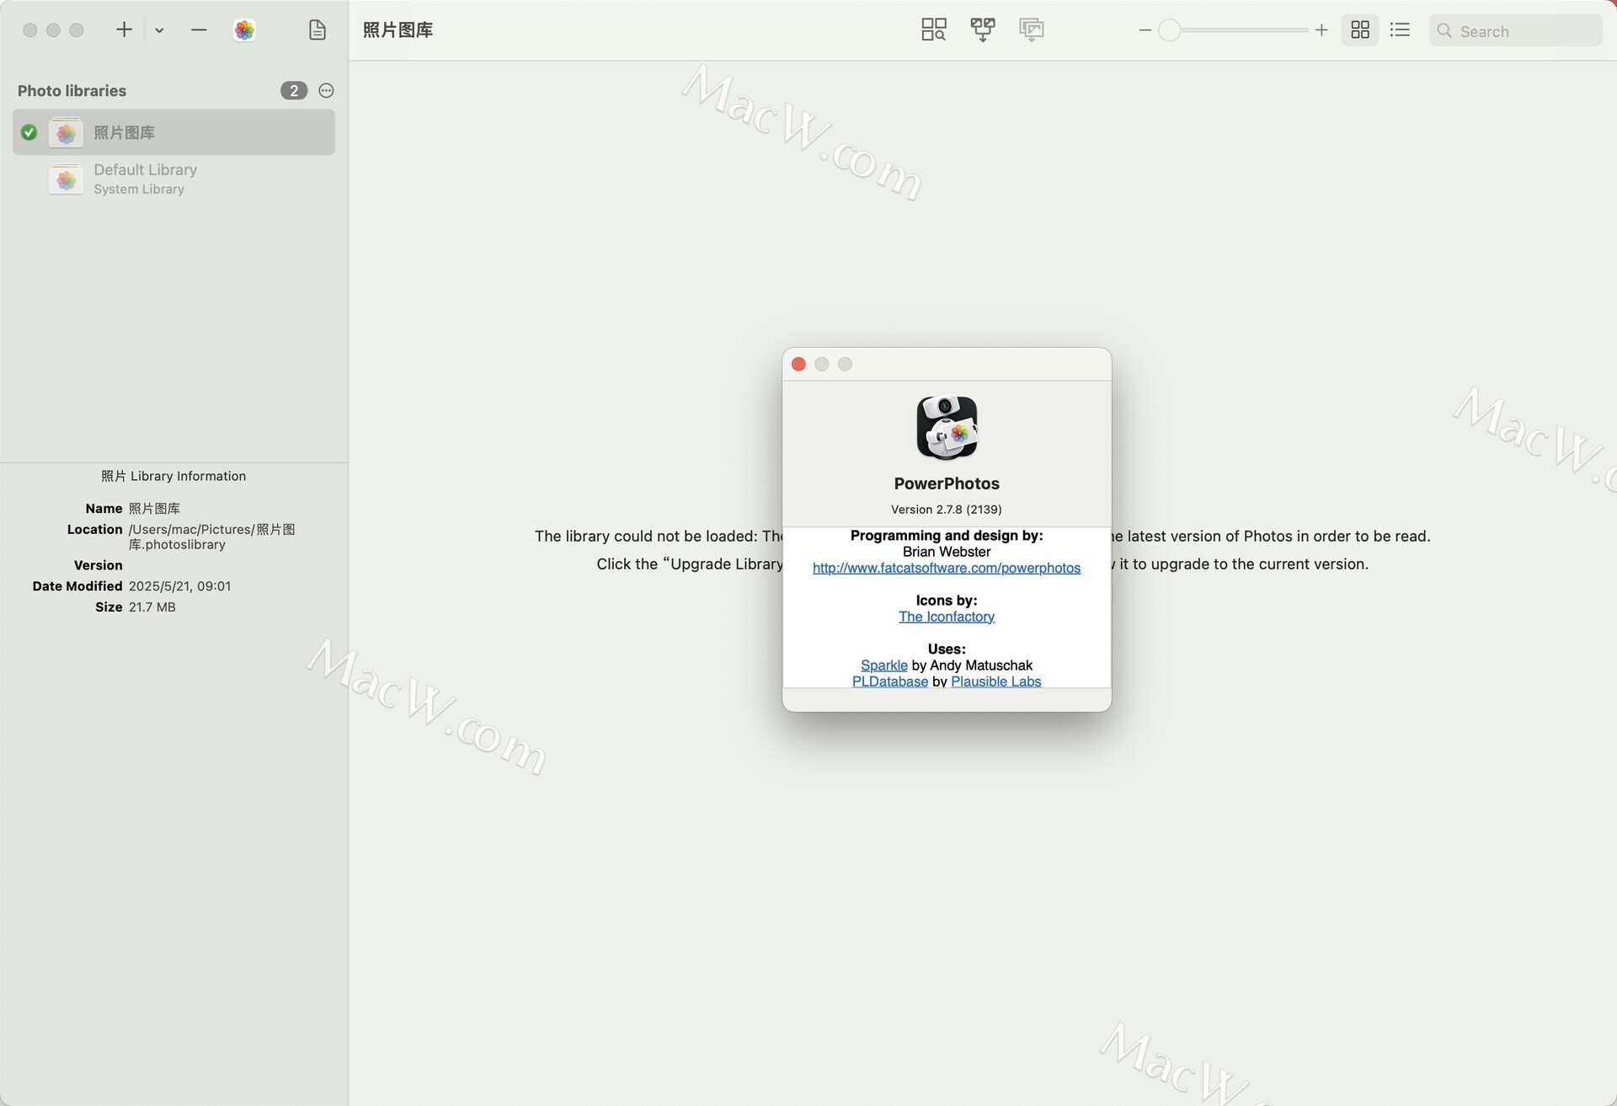Increase thumbnail size with plus icon
Viewport: 1617px width, 1106px height.
click(1321, 30)
